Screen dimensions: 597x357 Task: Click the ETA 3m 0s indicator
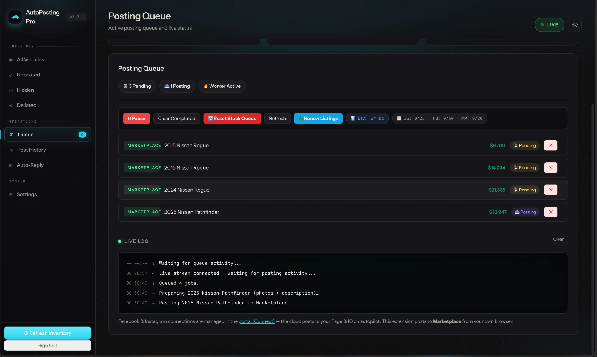click(x=367, y=119)
